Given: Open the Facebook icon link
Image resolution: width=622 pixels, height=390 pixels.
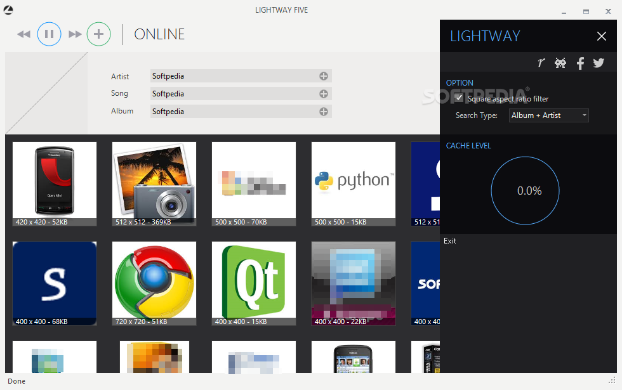Looking at the screenshot, I should [x=580, y=63].
